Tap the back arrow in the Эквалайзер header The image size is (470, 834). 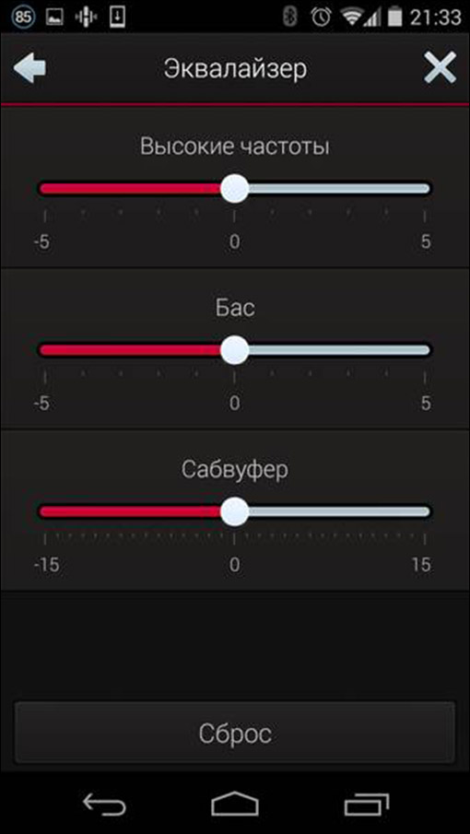pos(29,68)
